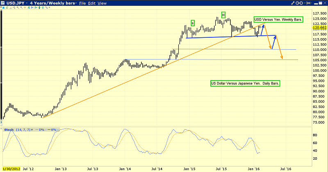Click the trendline drawing tool icon

[14, 7]
